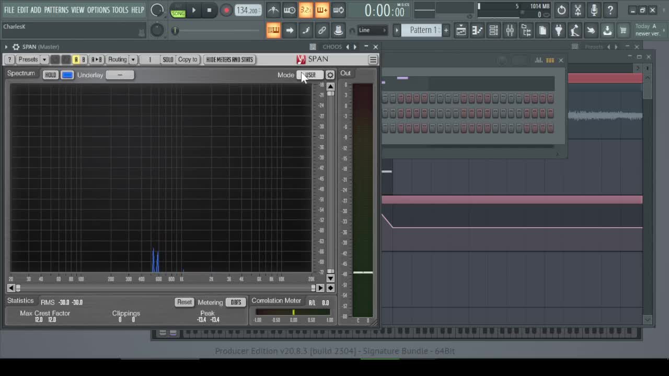Open the Underlay selector
This screenshot has width=669, height=376.
(120, 75)
